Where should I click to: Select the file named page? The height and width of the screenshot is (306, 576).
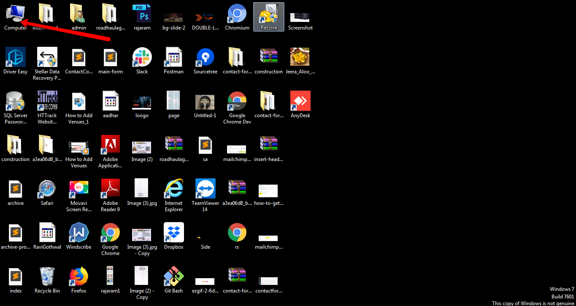tap(174, 105)
